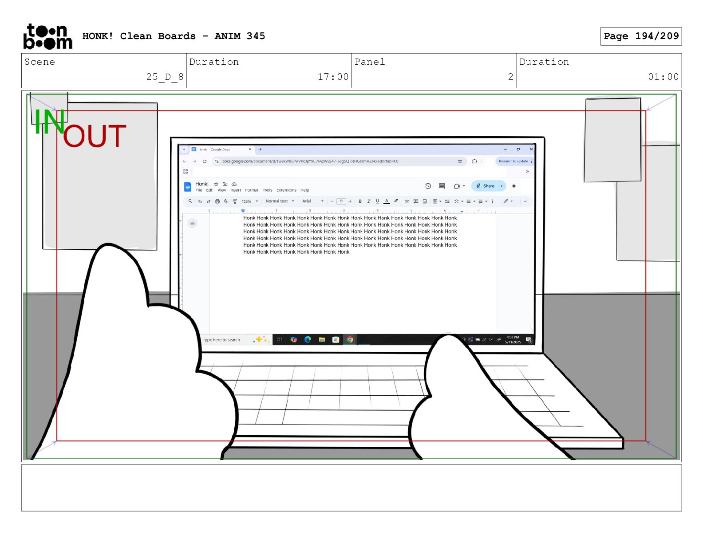Viewport: 703px width, 543px height.
Task: Star the Honk! document
Action: click(216, 184)
